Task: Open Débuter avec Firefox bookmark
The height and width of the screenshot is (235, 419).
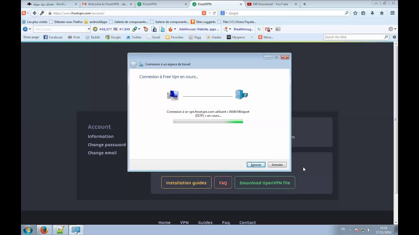Action: point(66,22)
